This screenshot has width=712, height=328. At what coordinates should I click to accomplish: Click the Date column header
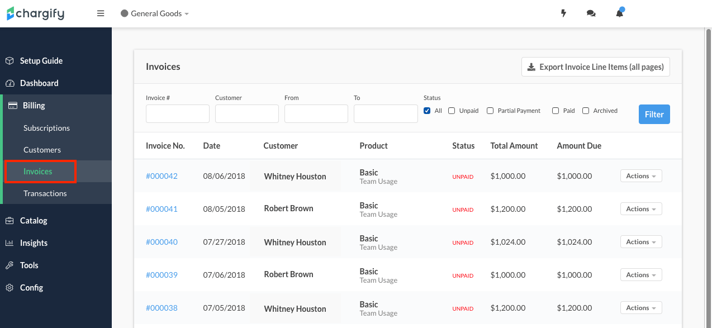[212, 146]
